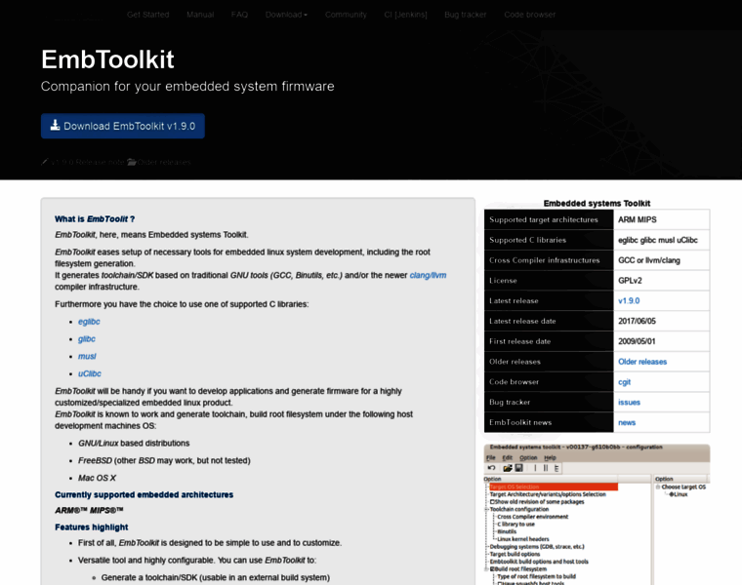Click the undo arrow icon in the configuration toolbar
The image size is (742, 585).
tap(491, 468)
